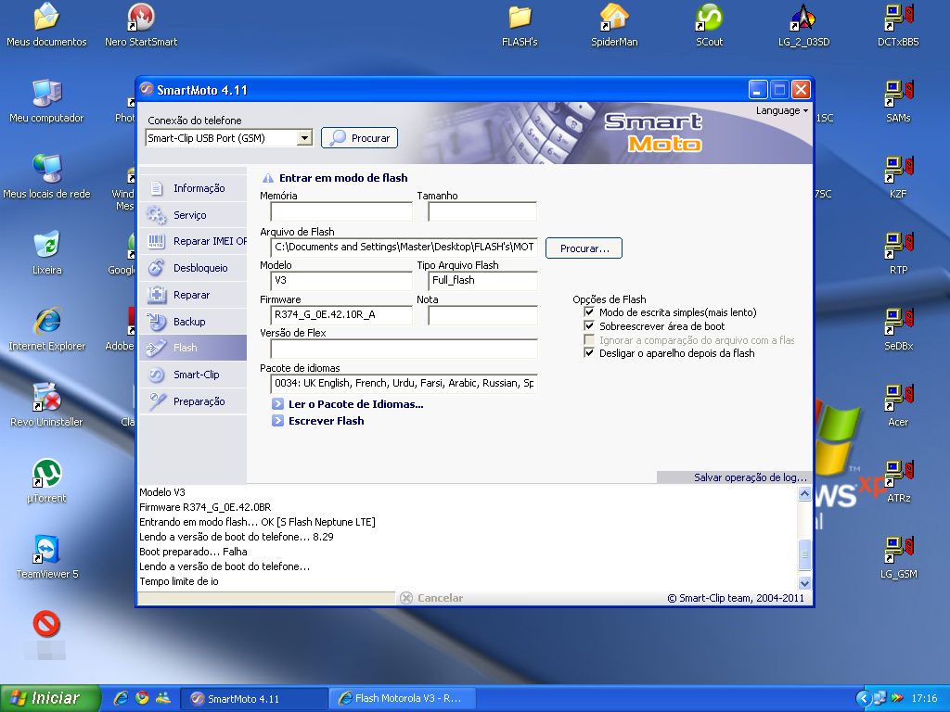Select the Meu computador desktop icon
The width and height of the screenshot is (950, 712).
[x=46, y=101]
